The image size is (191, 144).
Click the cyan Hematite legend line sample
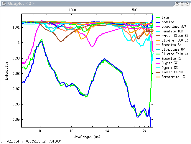pyautogui.click(x=158, y=31)
